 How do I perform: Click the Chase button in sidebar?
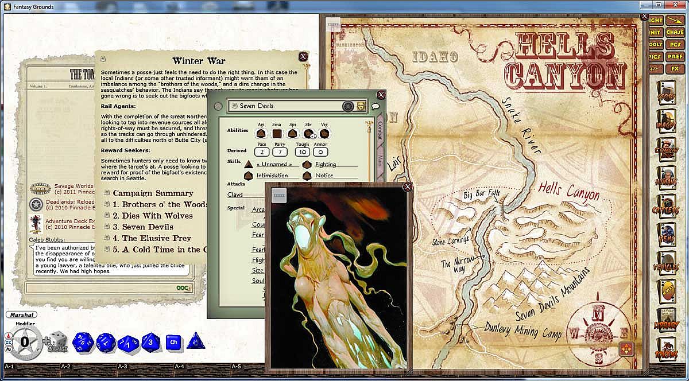[675, 33]
